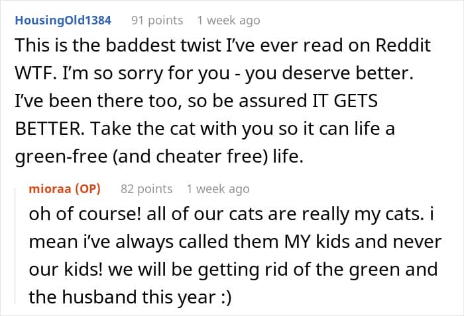This screenshot has width=464, height=316.
Task: Open mioraa's user profile link
Action: coord(49,189)
